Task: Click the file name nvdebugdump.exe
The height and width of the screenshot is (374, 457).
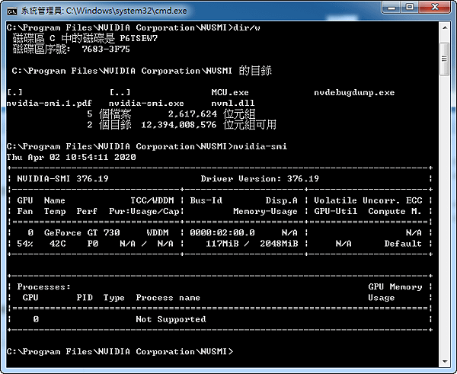Action: tap(354, 93)
